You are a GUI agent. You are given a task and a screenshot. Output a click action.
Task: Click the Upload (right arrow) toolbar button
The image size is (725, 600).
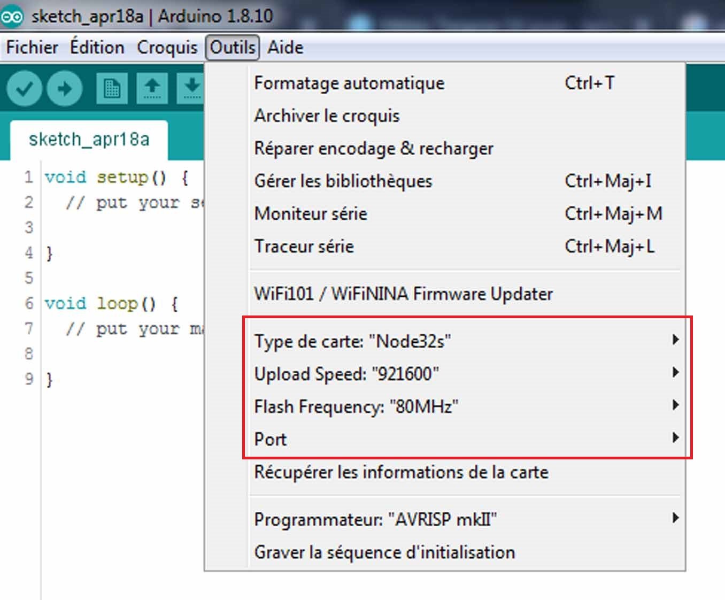click(65, 88)
